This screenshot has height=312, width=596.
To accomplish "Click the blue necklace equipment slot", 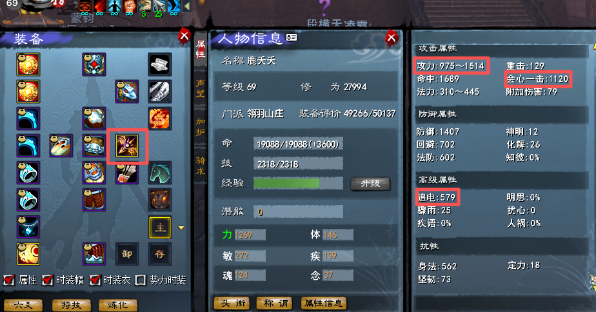I will pos(28,227).
